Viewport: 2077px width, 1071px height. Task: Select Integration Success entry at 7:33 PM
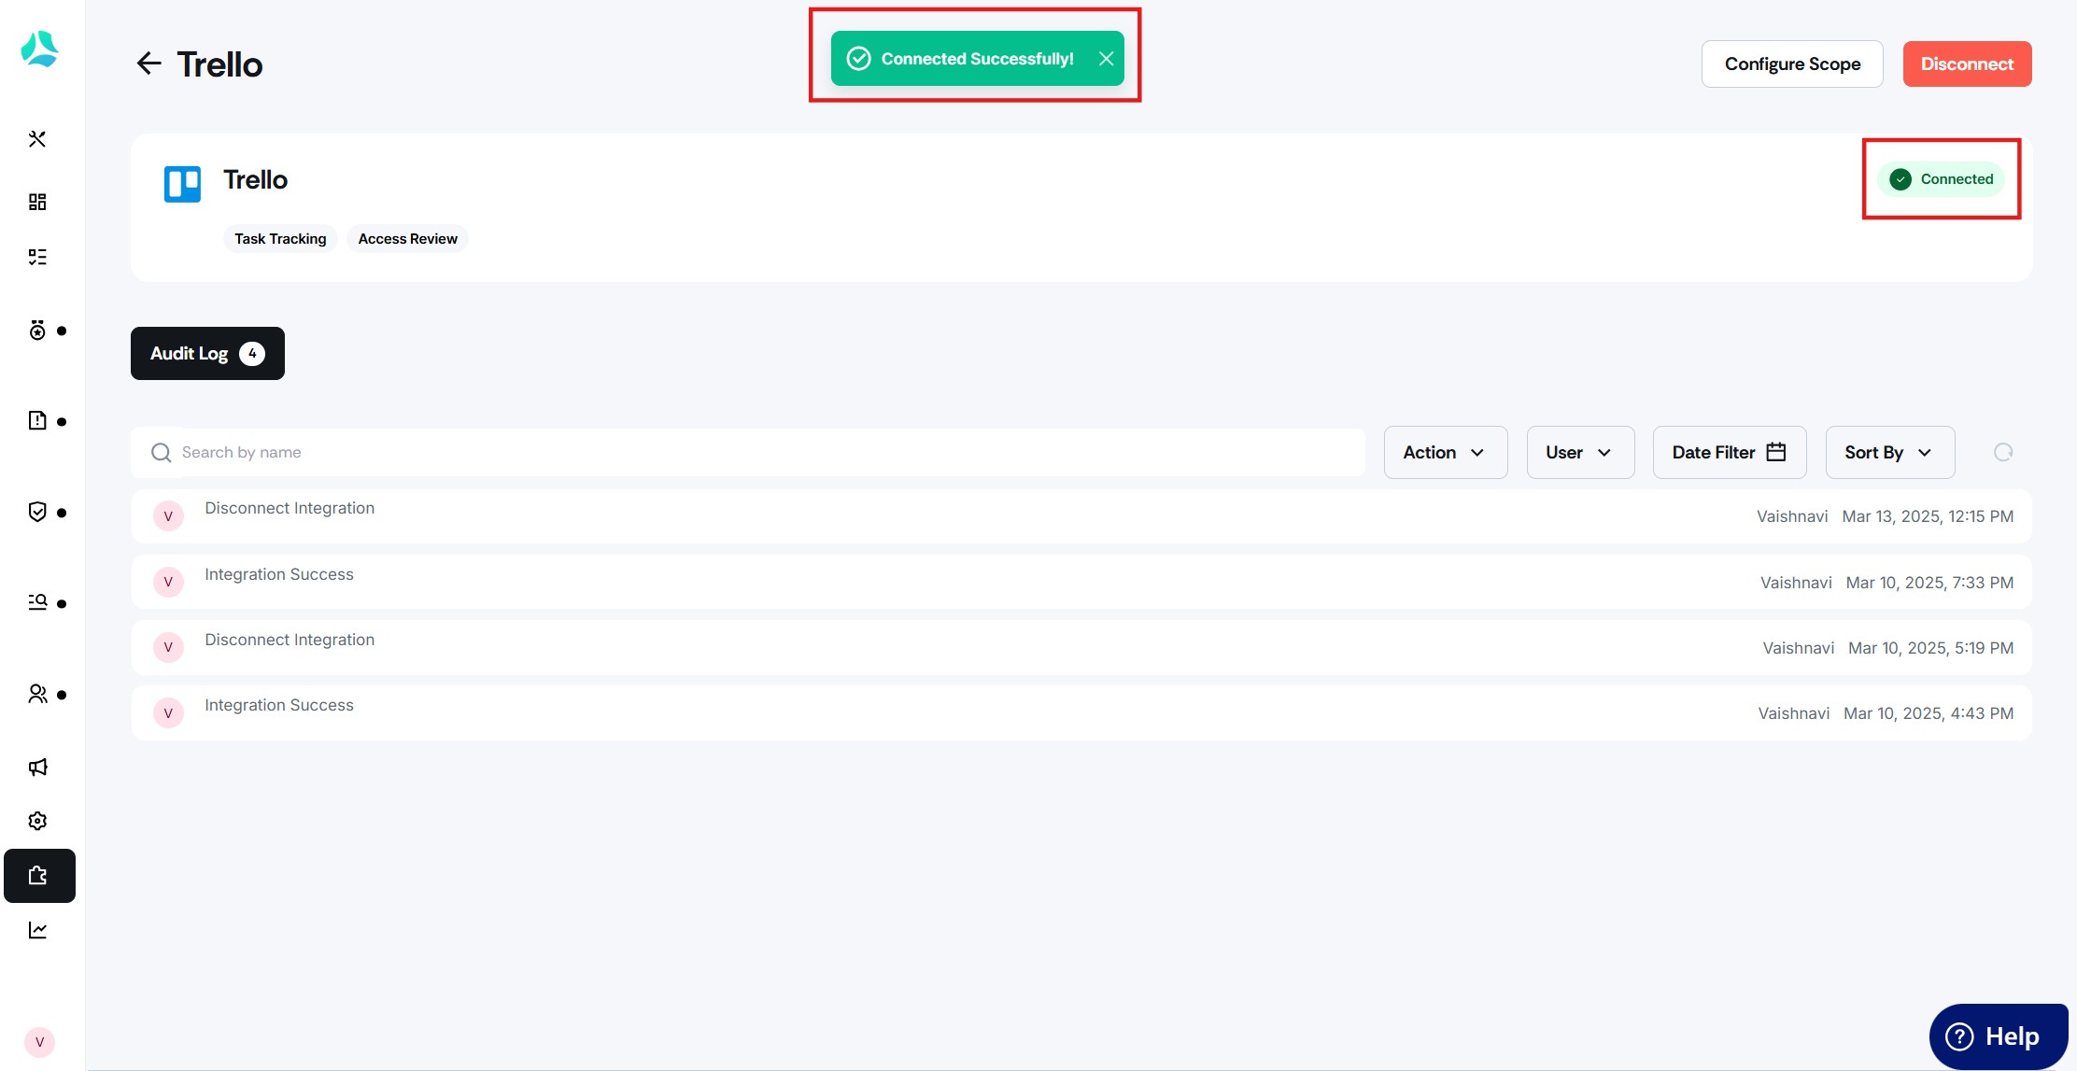(x=1081, y=582)
